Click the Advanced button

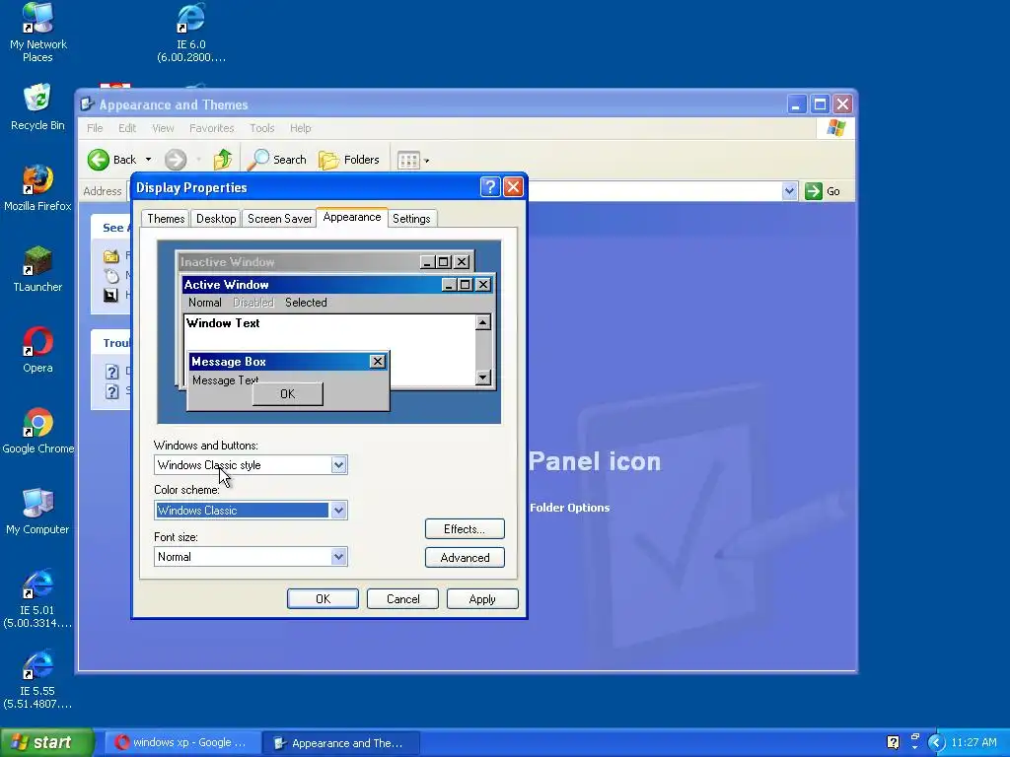[x=465, y=558]
